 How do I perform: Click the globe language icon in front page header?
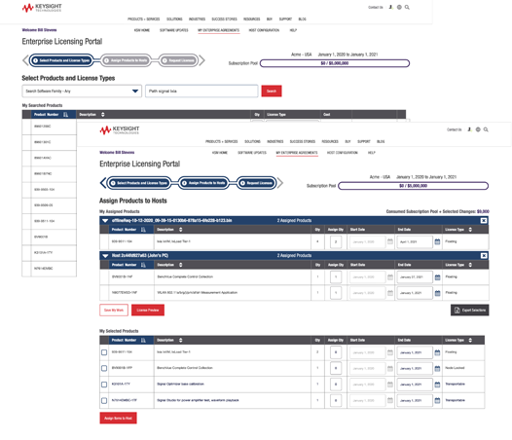(x=478, y=129)
